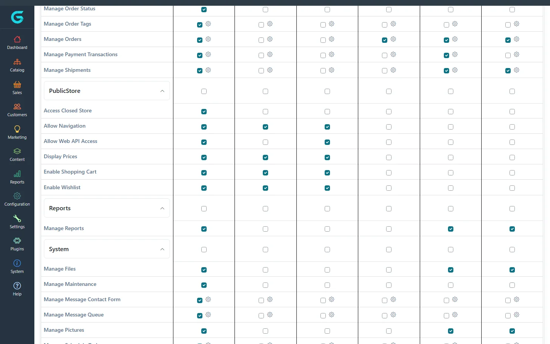Click the "Manage Pictures" row label
This screenshot has height=344, width=550.
tap(64, 330)
